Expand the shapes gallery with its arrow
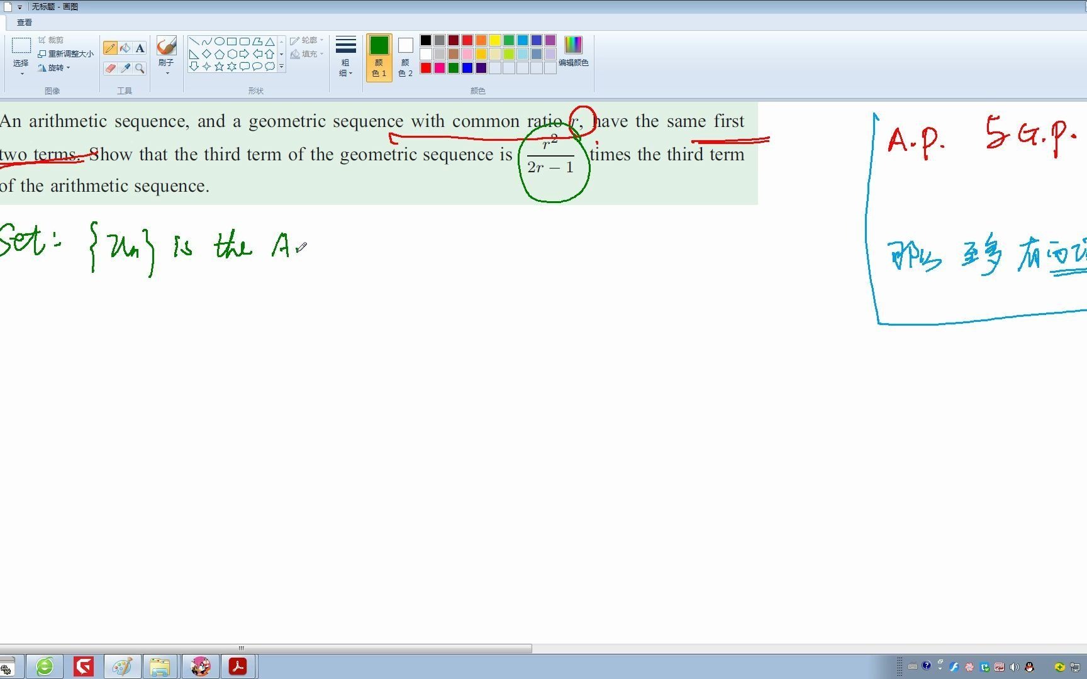Viewport: 1087px width, 679px height. tap(281, 67)
